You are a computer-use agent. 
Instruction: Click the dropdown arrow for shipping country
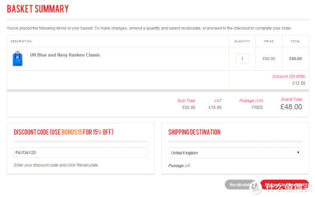point(298,152)
